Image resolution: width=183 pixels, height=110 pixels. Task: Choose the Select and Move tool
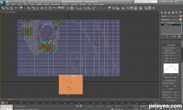click(42, 8)
